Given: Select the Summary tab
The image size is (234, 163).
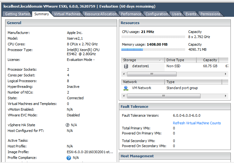Looking at the screenshot, I should coord(42,14).
